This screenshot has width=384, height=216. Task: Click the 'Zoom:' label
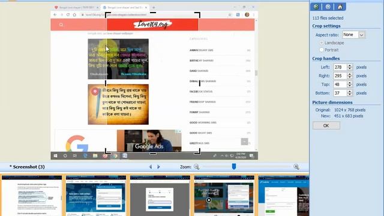185,167
